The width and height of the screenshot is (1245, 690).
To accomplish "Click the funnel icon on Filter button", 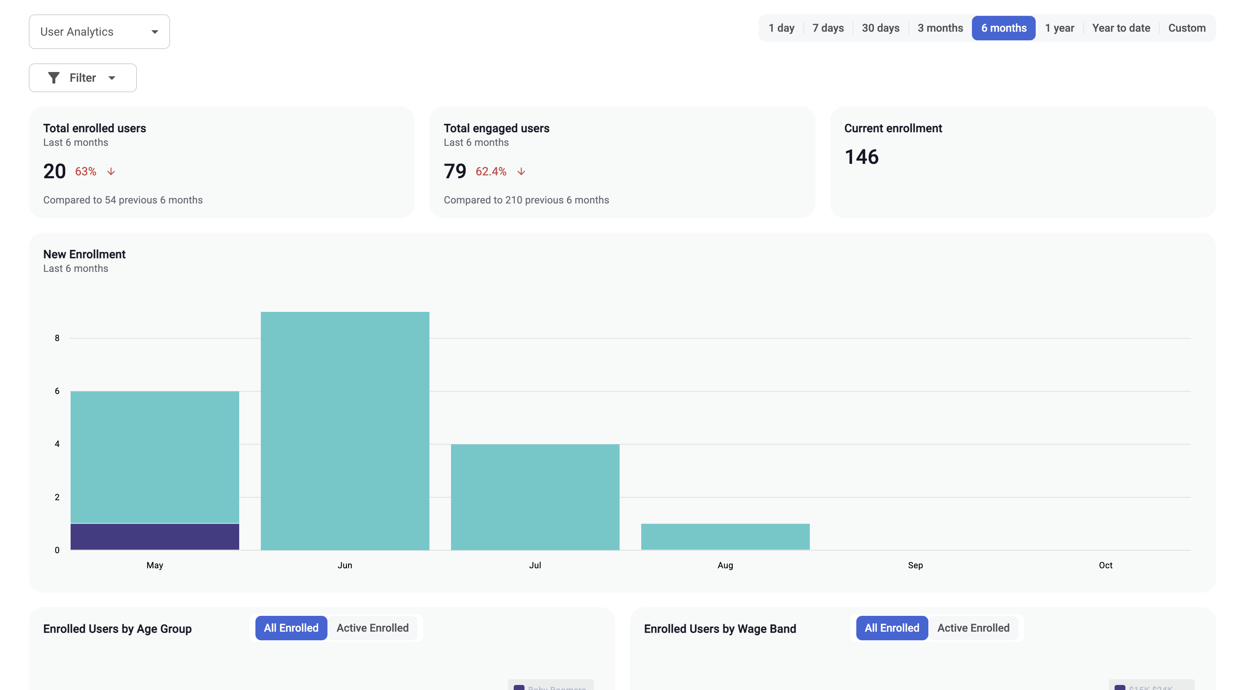I will [54, 78].
